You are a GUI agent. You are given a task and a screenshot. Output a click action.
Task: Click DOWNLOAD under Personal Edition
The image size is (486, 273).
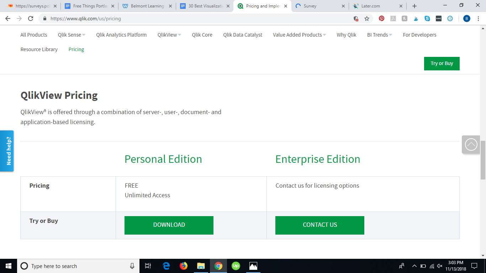(x=169, y=225)
